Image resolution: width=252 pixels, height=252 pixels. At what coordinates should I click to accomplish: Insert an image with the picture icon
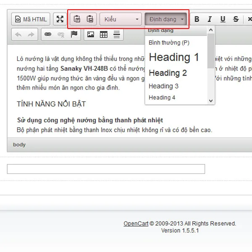point(90,34)
